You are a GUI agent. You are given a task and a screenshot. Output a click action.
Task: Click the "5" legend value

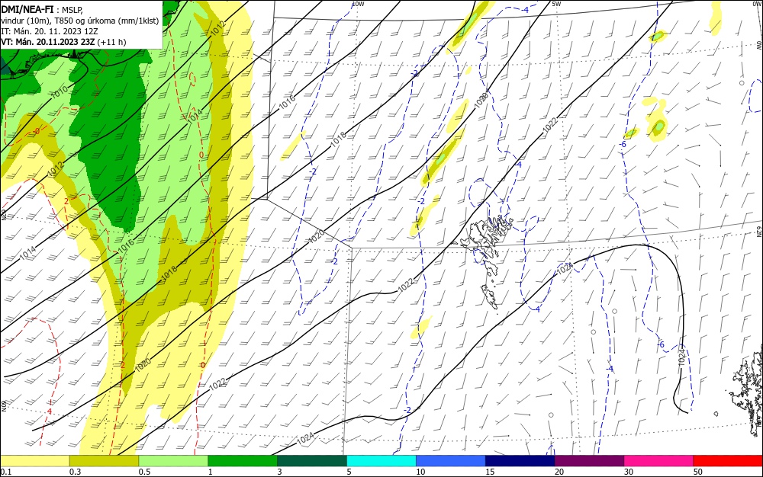[349, 472]
